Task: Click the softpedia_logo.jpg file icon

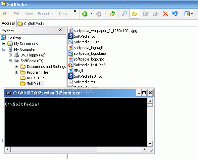Action: [71, 59]
